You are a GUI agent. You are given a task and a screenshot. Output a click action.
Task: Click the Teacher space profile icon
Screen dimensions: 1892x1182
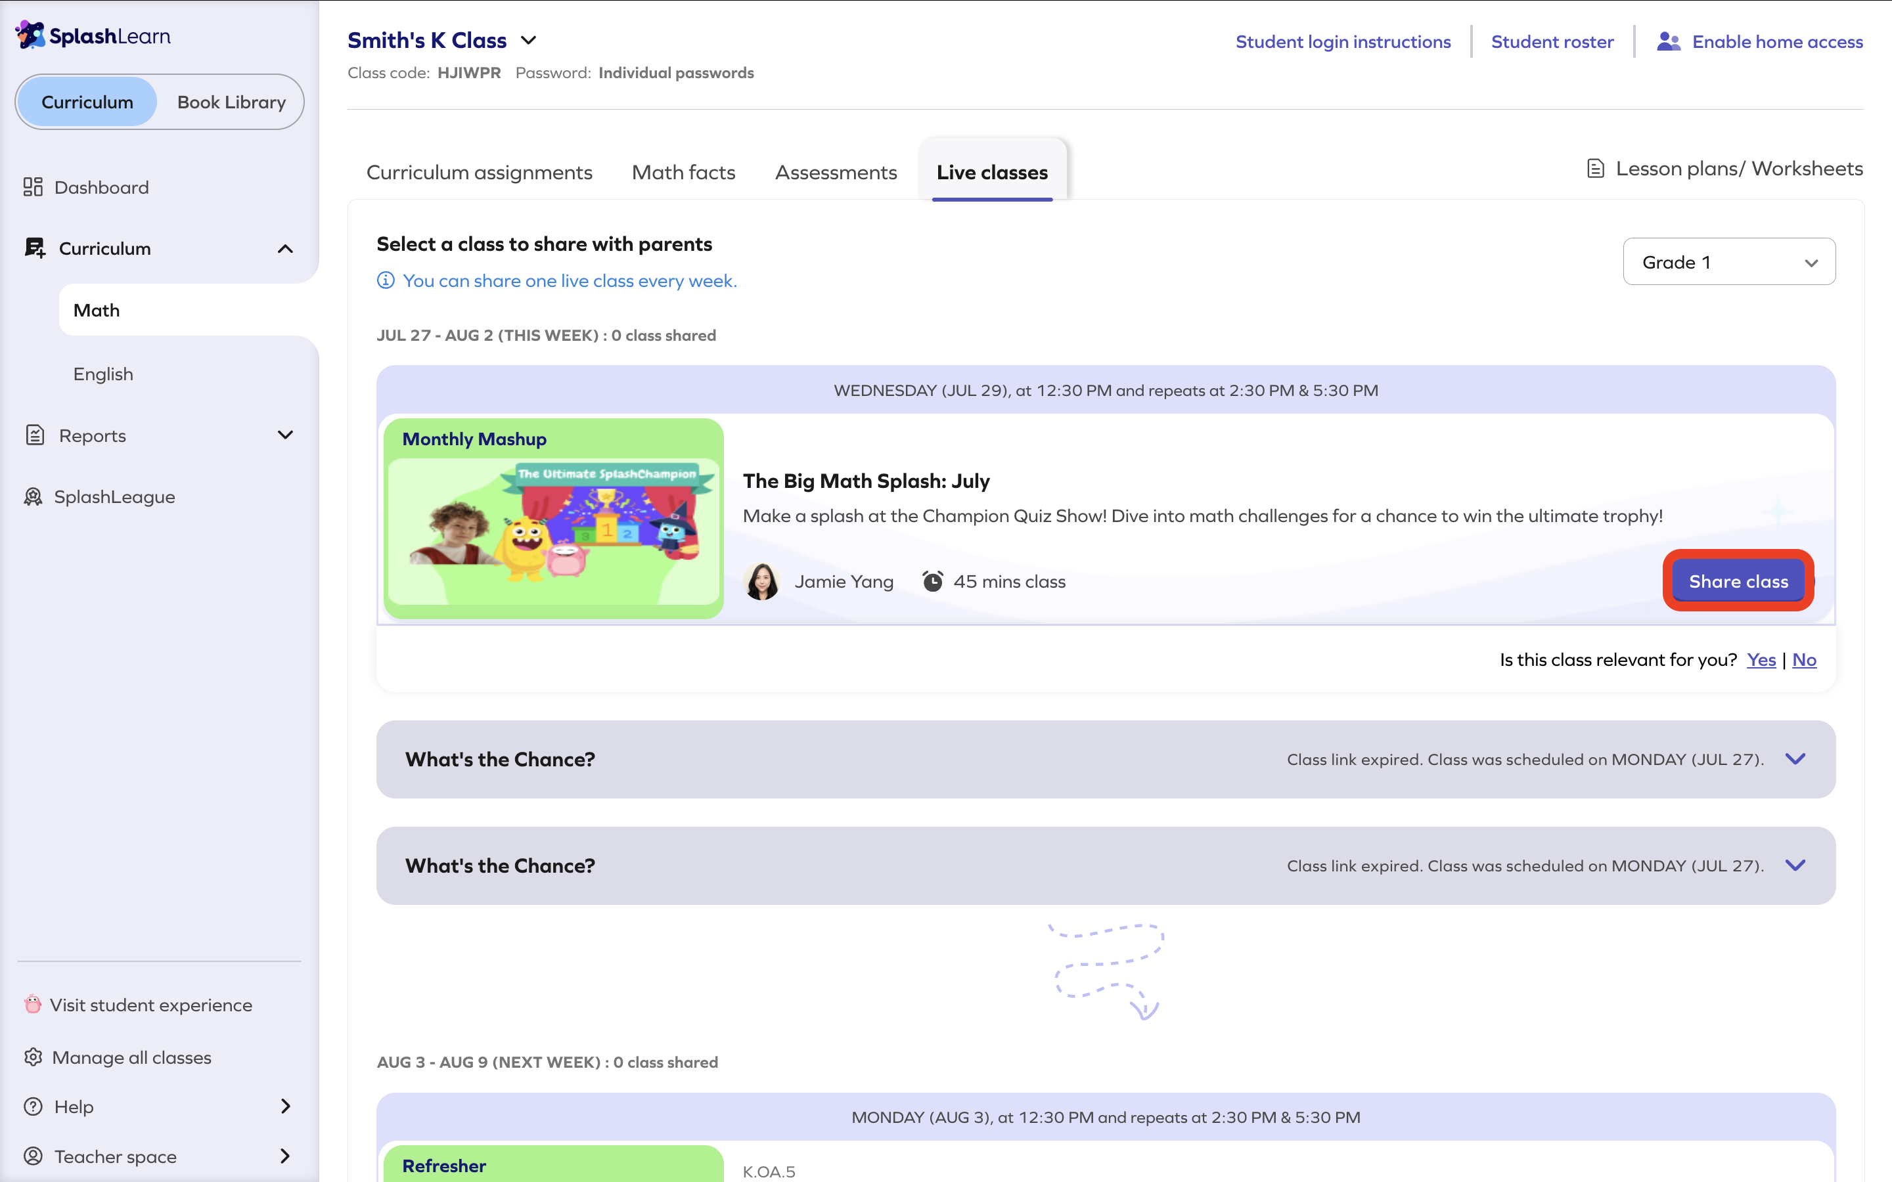tap(33, 1156)
